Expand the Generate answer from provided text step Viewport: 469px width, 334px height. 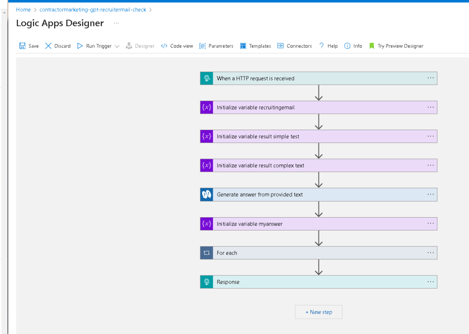click(x=319, y=194)
